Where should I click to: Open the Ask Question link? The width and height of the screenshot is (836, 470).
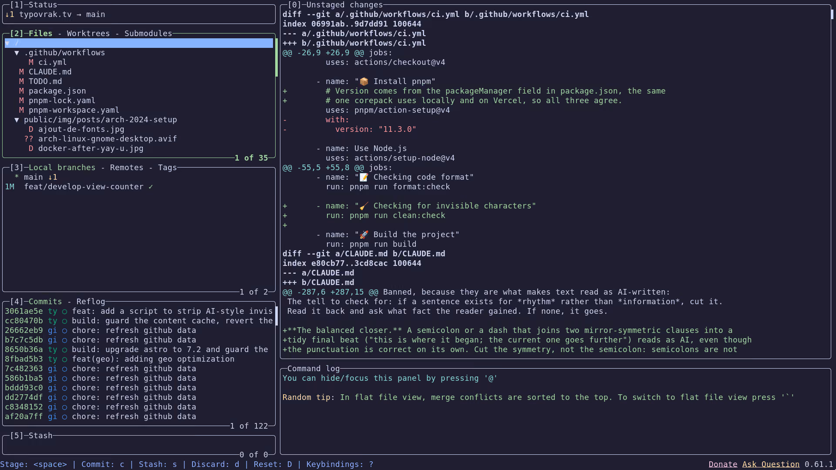click(x=771, y=464)
